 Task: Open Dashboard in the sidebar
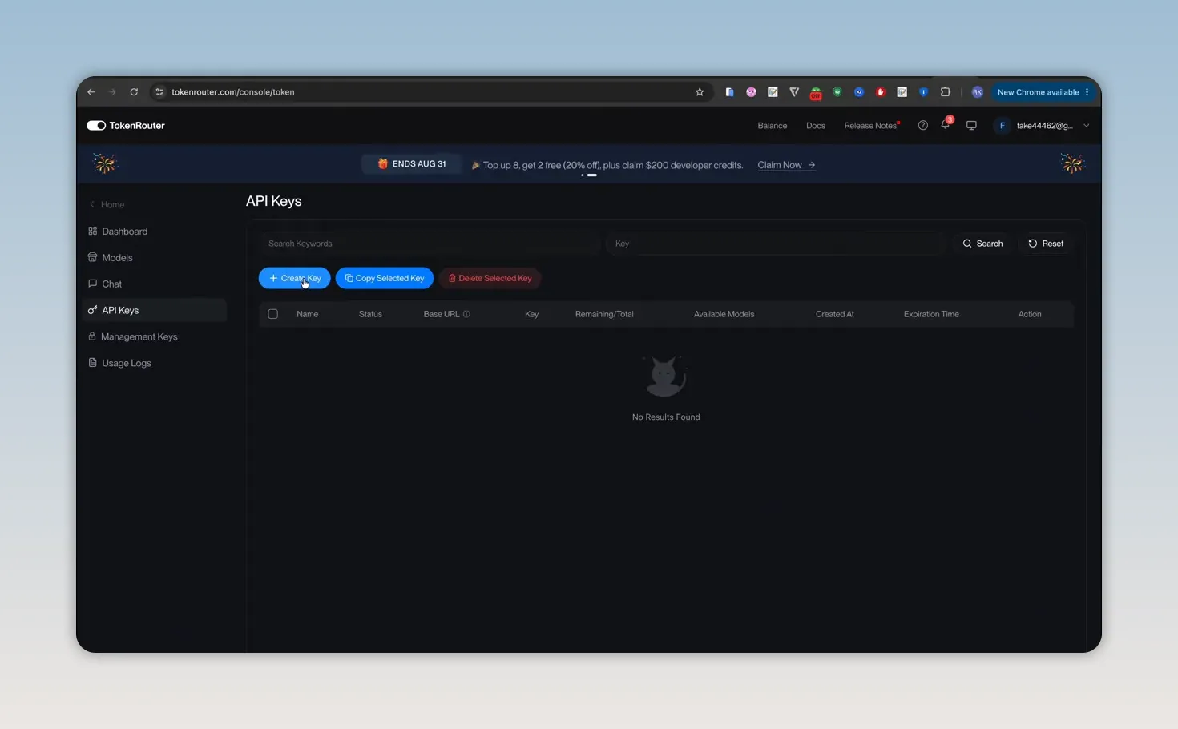(154, 232)
